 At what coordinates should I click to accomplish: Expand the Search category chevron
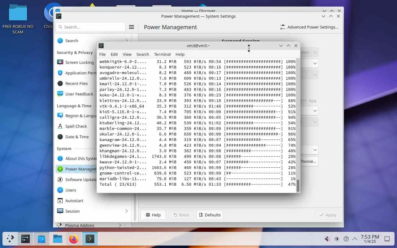point(127,41)
